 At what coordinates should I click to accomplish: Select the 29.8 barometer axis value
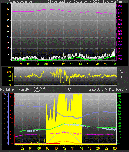pos(120,24)
